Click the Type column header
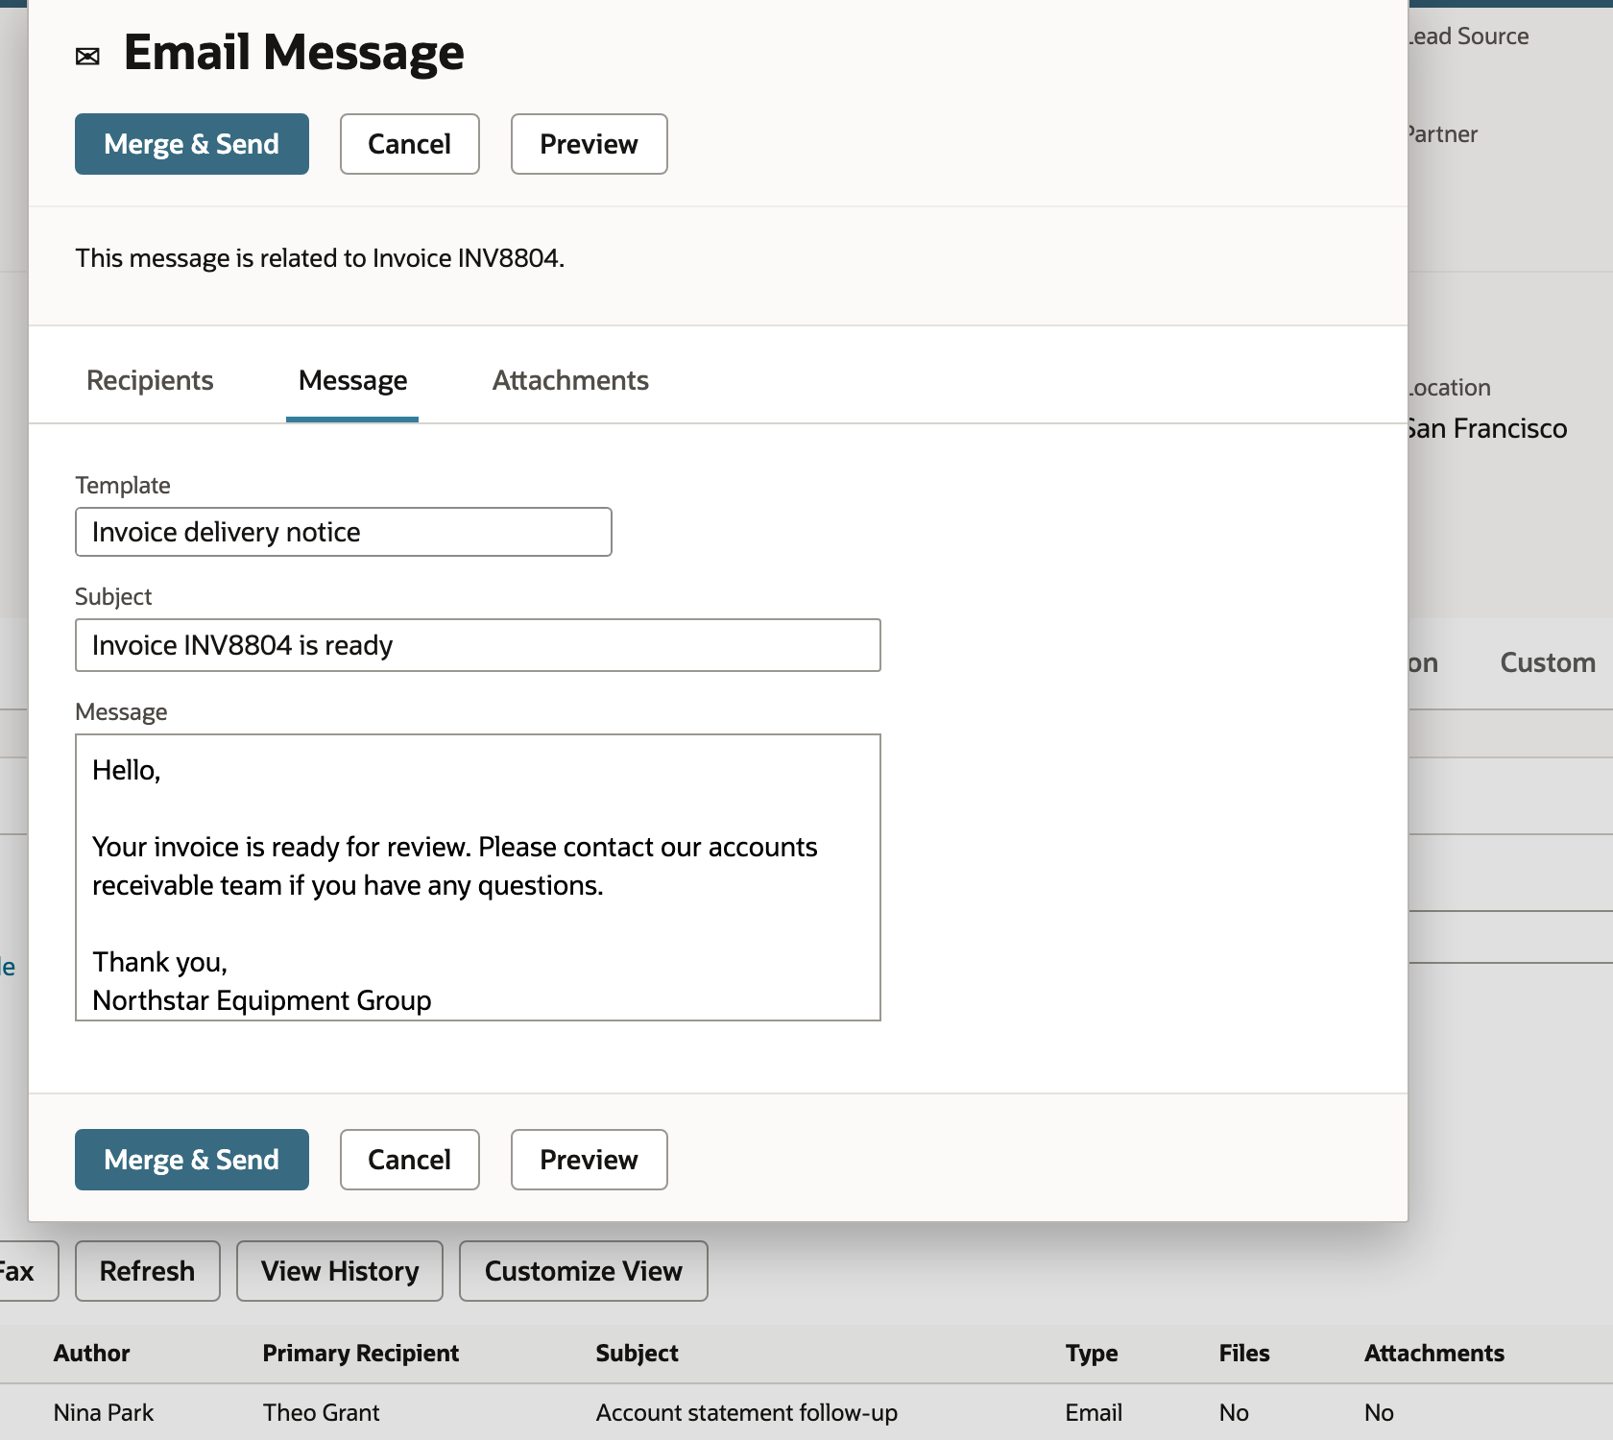Viewport: 1613px width, 1440px height. point(1092,1353)
